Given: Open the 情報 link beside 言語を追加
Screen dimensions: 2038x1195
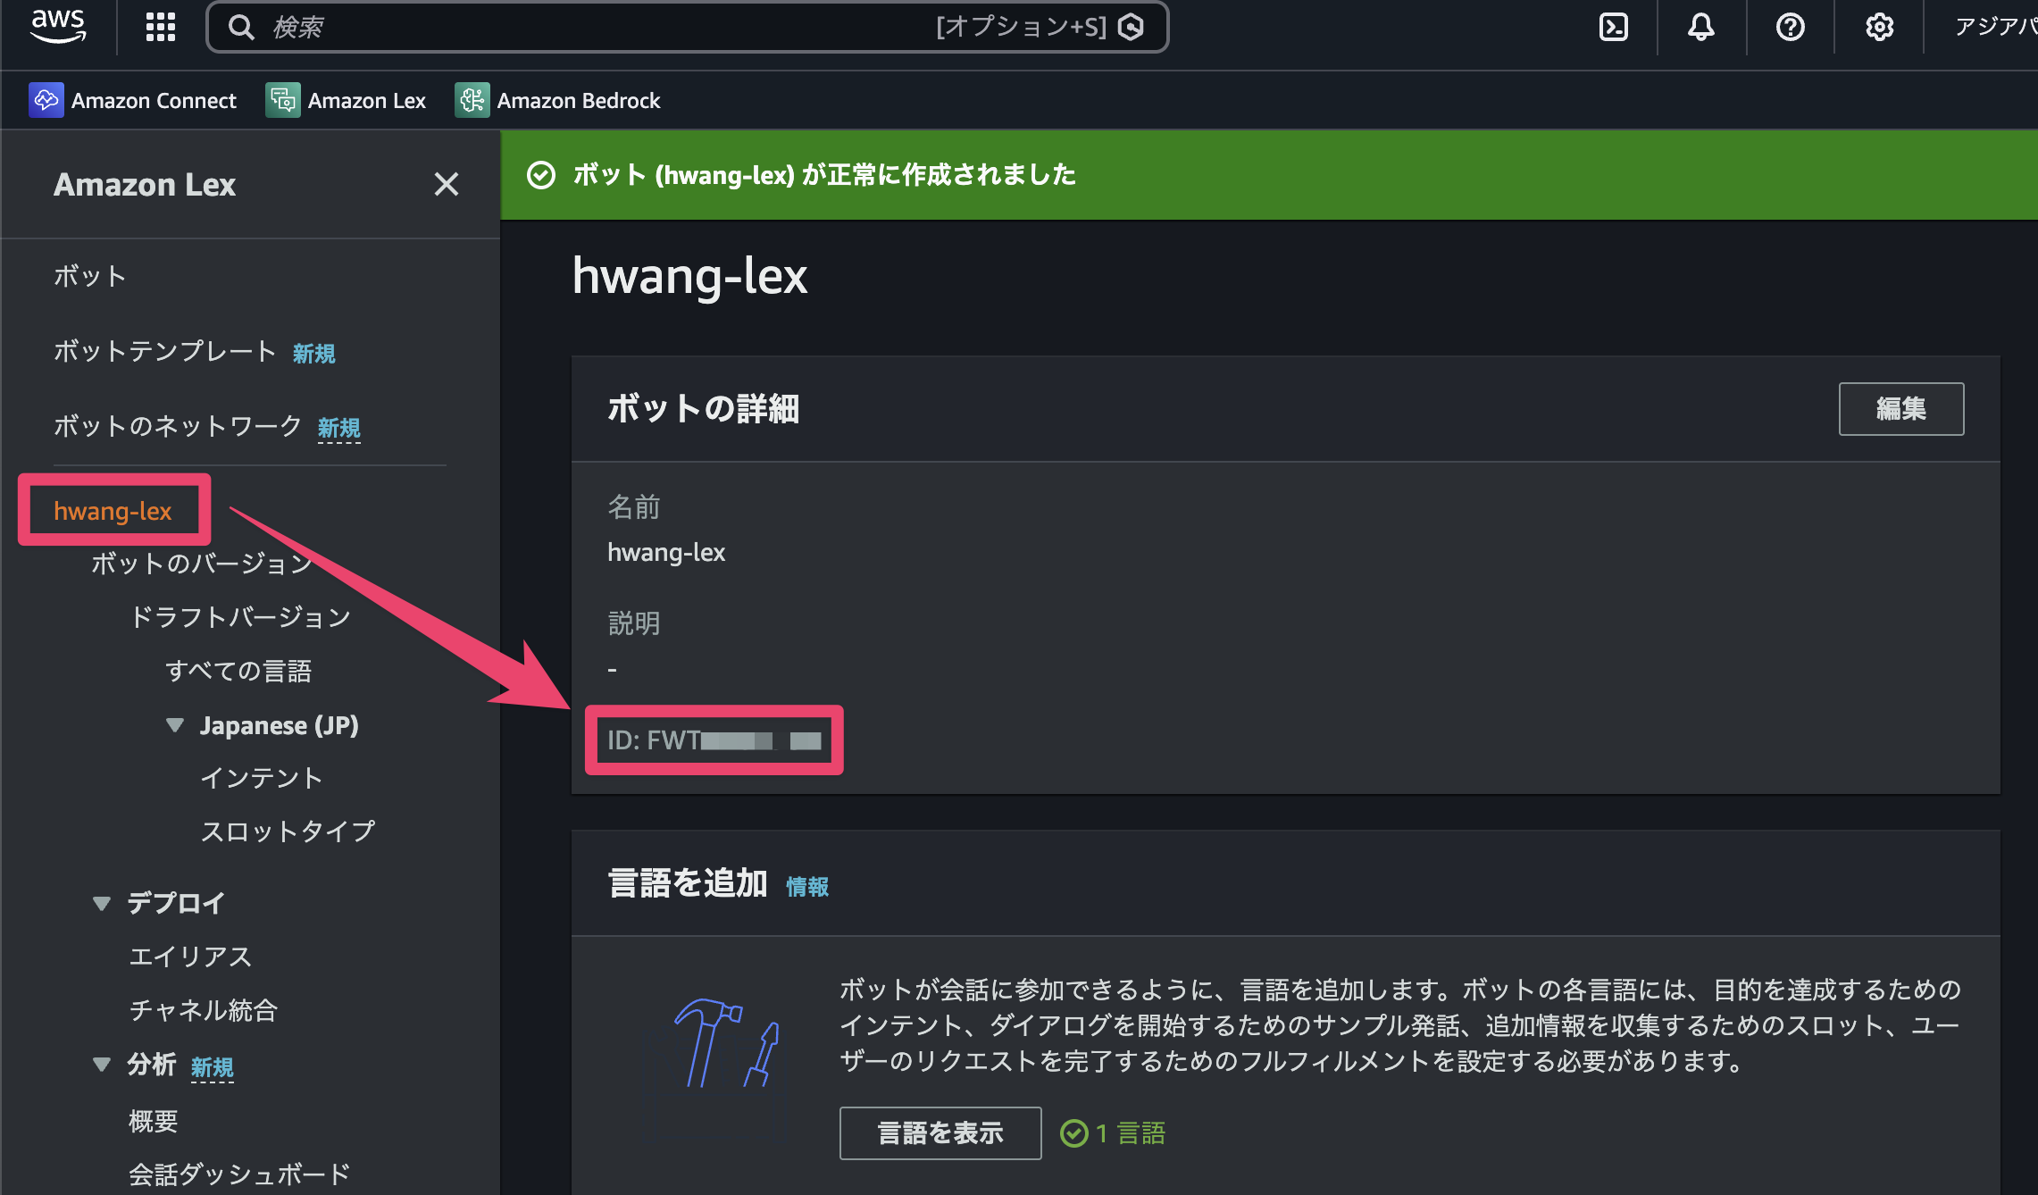Looking at the screenshot, I should pos(807,886).
